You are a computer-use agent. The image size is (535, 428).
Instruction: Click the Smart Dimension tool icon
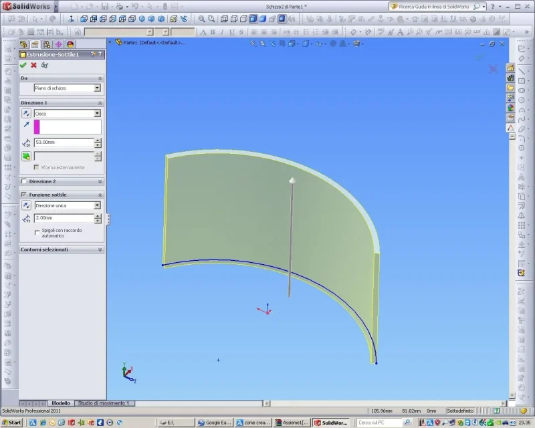(522, 59)
